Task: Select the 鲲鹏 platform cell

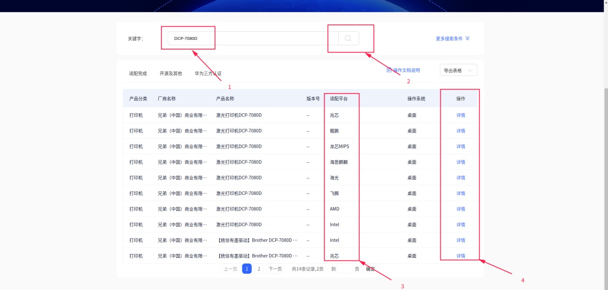Action: point(334,131)
